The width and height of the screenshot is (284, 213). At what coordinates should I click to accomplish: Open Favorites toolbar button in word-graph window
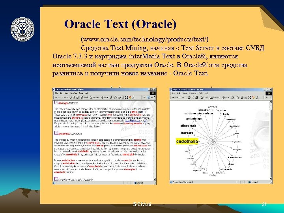[215, 97]
